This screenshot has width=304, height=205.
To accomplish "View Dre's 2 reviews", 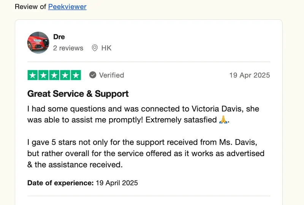I will (68, 48).
